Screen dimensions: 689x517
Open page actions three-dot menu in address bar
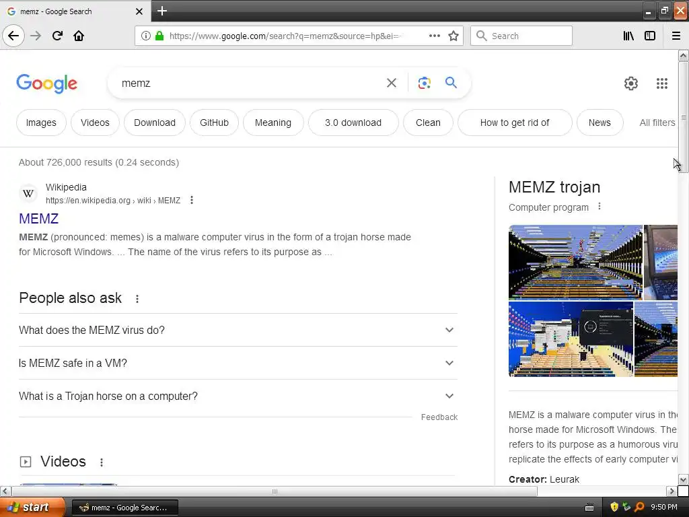point(435,36)
